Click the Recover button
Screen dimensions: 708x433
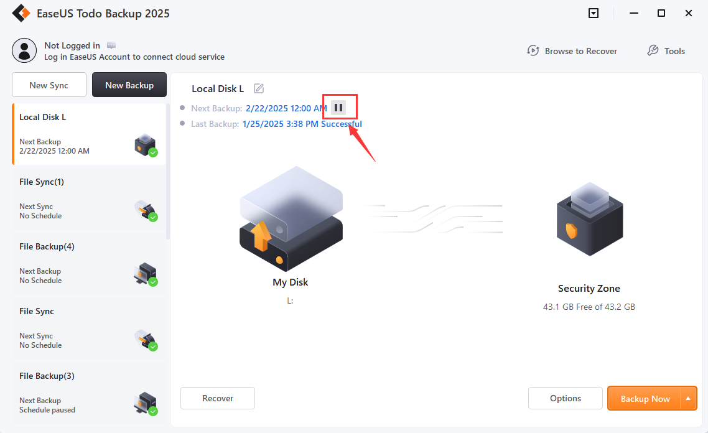[218, 398]
